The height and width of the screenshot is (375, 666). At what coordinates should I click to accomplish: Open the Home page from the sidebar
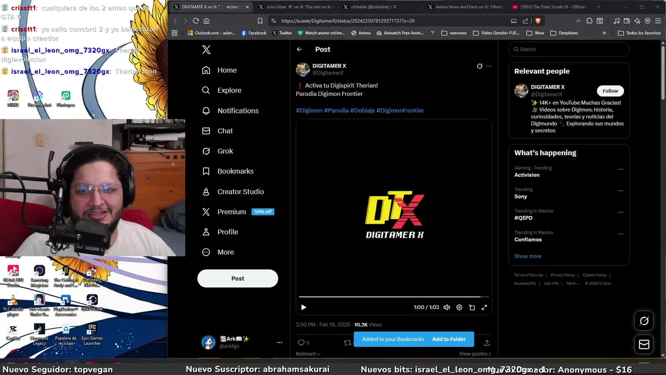tap(220, 70)
